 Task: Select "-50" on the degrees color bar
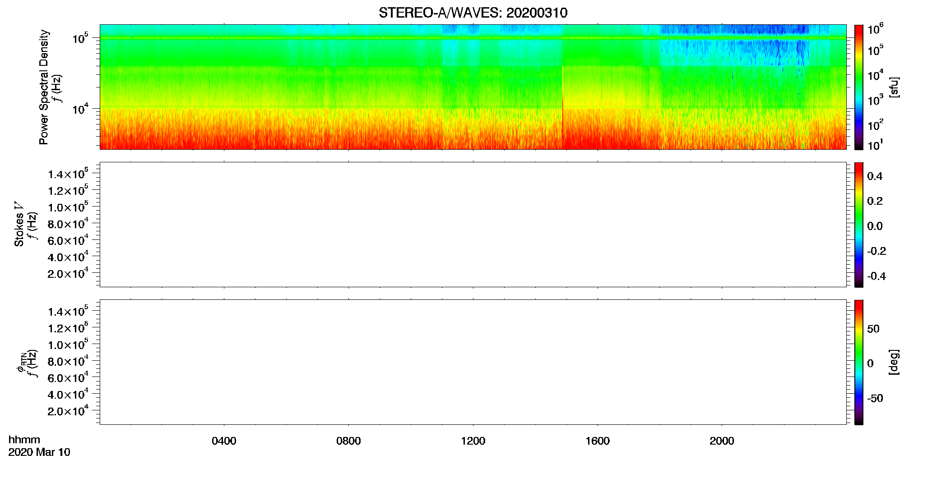point(875,398)
